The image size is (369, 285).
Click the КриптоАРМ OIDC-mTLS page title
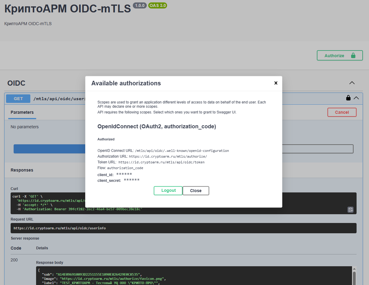click(68, 9)
